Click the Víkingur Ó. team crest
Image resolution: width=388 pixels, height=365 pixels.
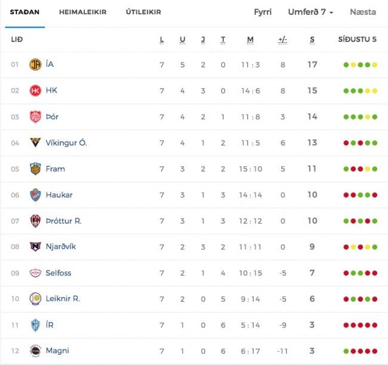[35, 143]
